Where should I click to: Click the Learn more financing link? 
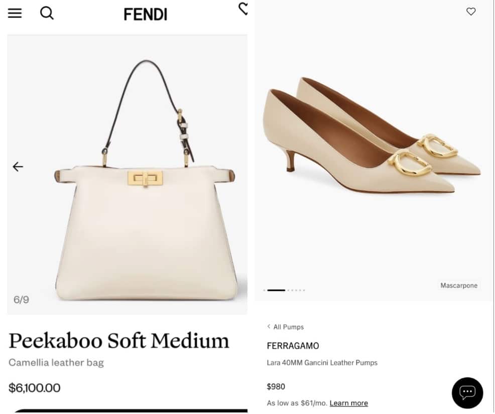(348, 403)
